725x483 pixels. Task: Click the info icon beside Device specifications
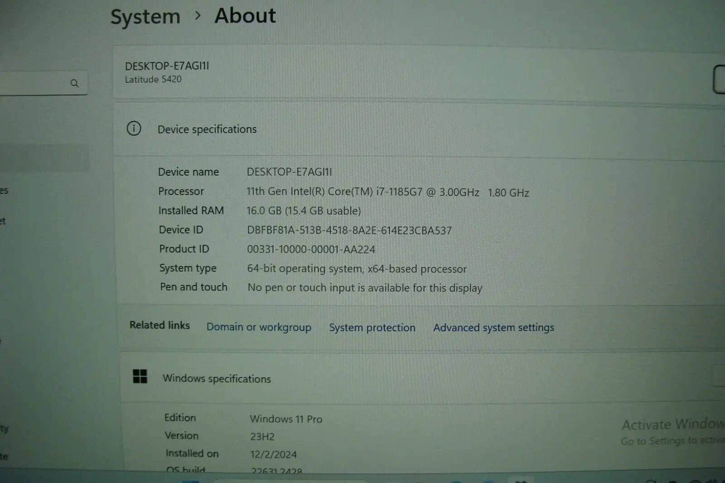134,128
